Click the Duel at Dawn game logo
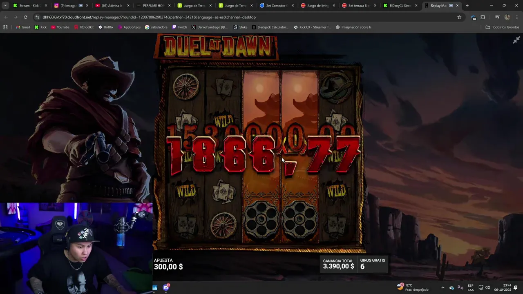Image resolution: width=523 pixels, height=294 pixels. coord(217,47)
